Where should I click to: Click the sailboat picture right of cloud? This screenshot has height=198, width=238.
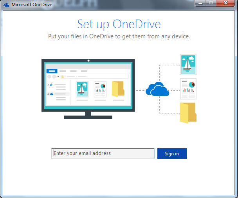click(188, 65)
